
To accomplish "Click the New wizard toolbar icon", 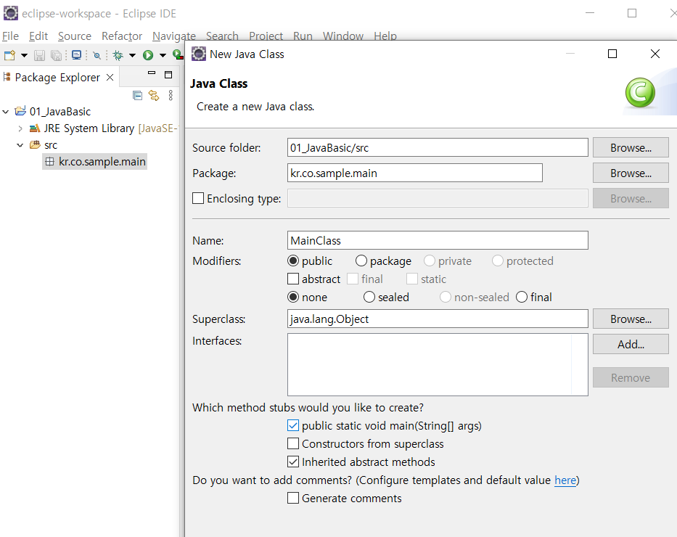I will click(x=9, y=55).
